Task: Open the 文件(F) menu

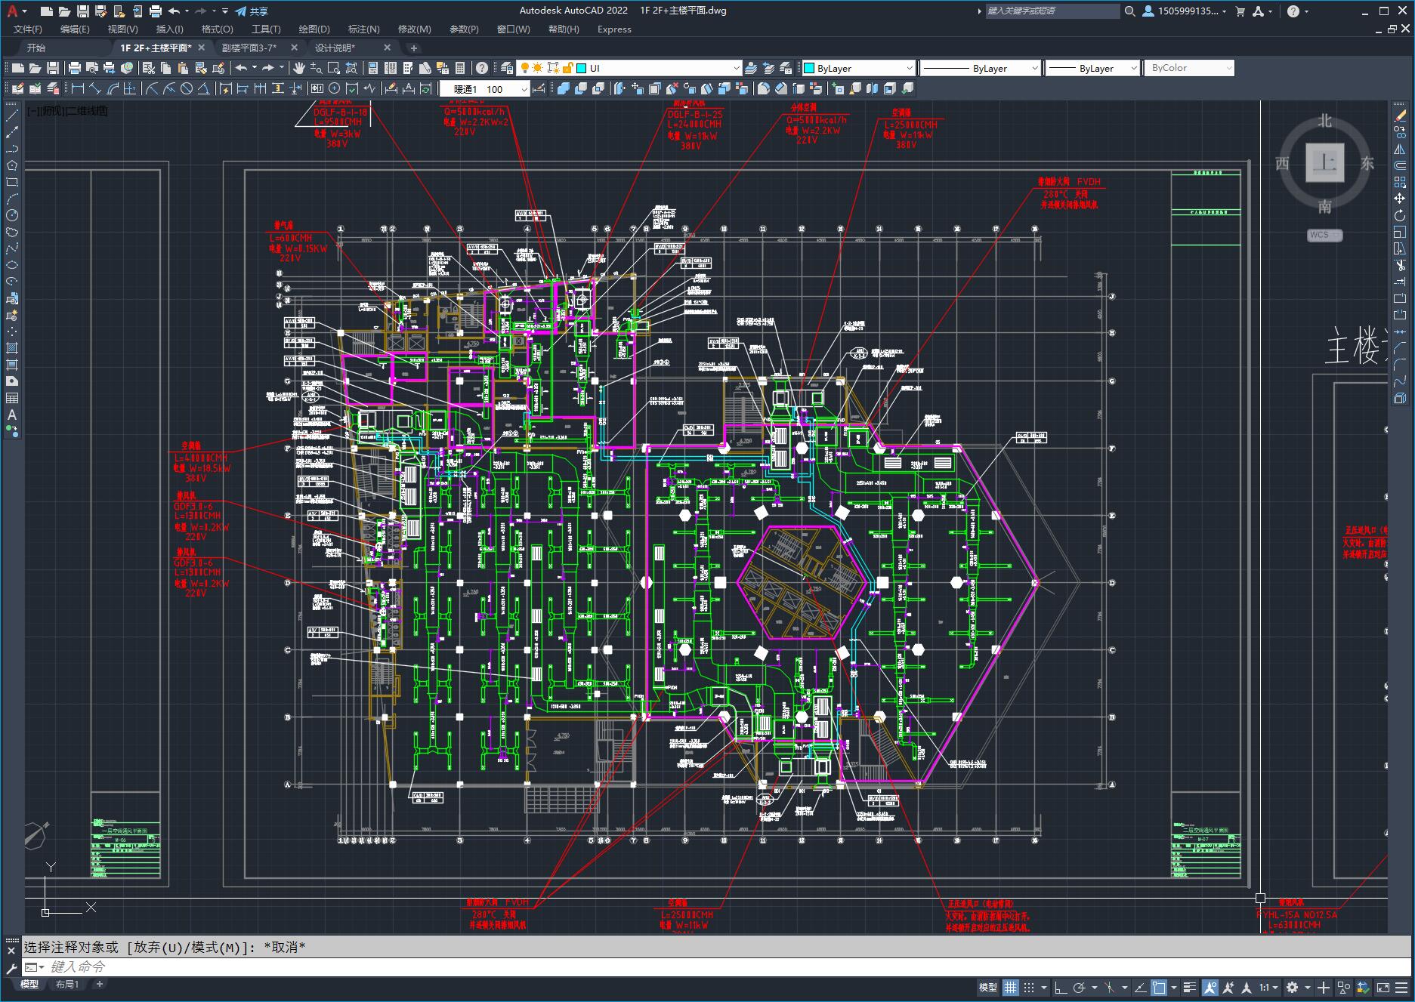Action: 28,29
